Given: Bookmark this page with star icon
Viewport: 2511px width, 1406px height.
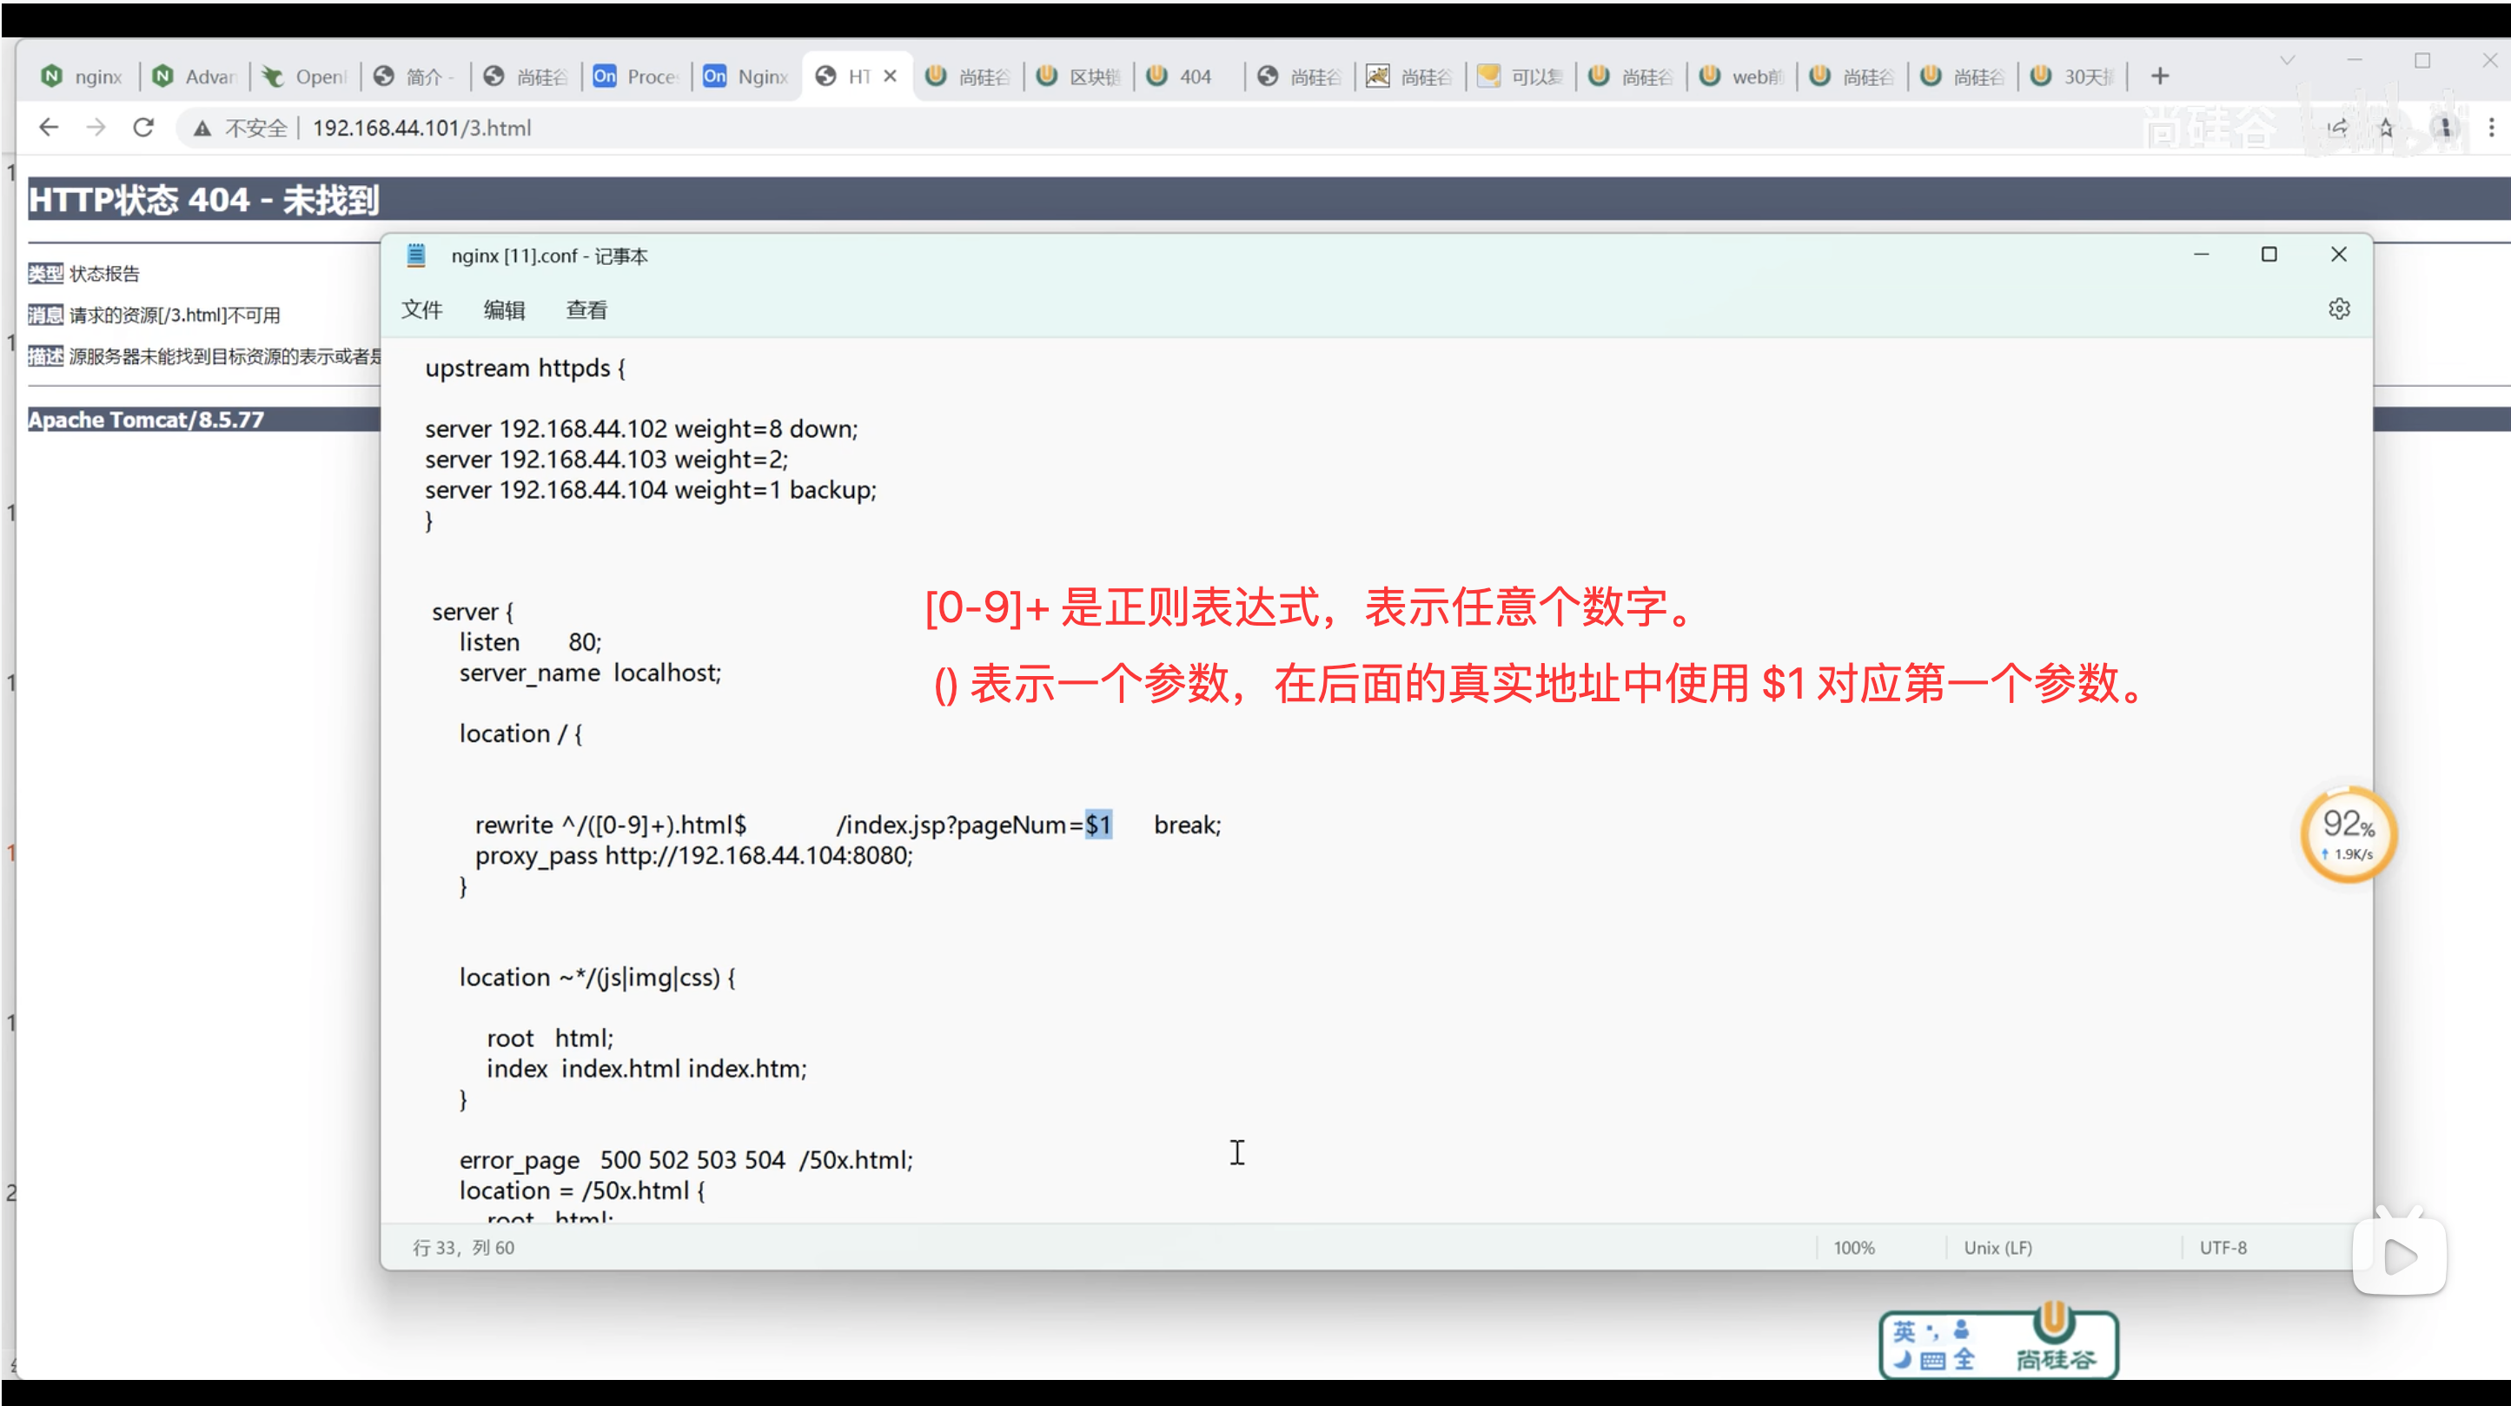Looking at the screenshot, I should click(2385, 128).
